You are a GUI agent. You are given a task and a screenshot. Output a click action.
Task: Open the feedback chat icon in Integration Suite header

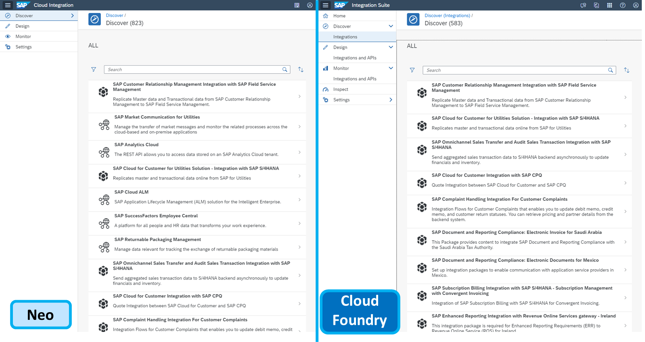pyautogui.click(x=583, y=5)
